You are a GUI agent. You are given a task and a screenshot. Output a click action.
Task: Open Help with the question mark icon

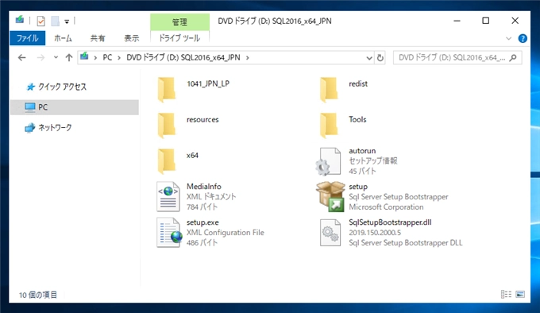523,38
